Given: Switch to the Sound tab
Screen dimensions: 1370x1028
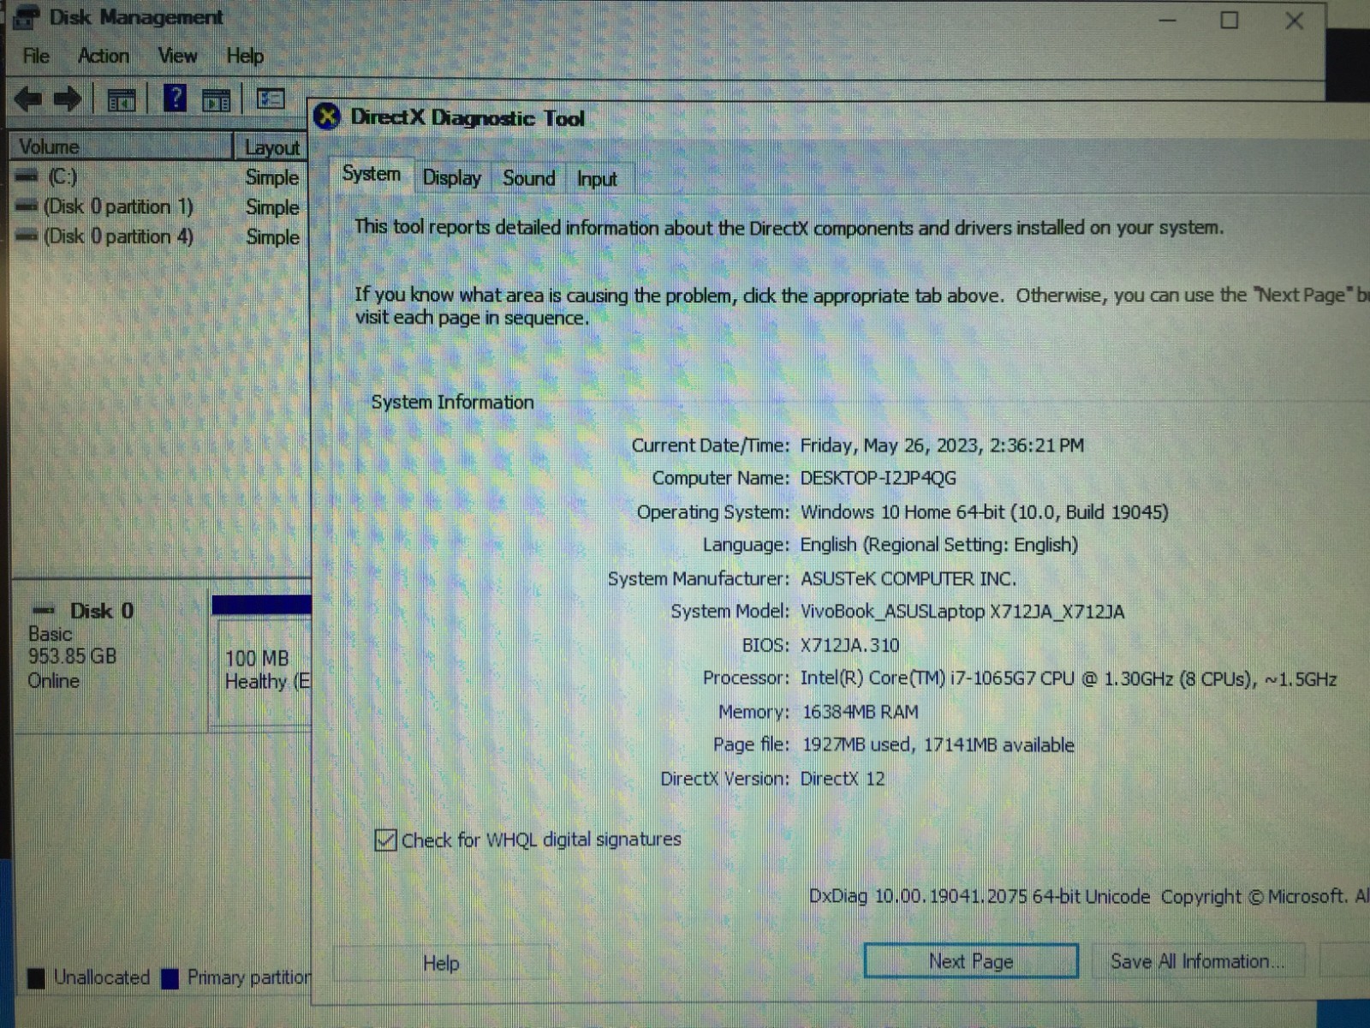Looking at the screenshot, I should pyautogui.click(x=529, y=178).
